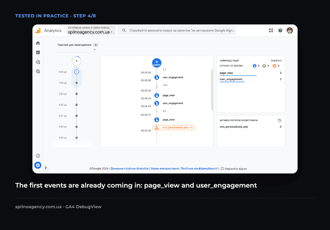The height and width of the screenshot is (230, 330).
Task: Click the 09:55:36 timestamp label
Action: 146,131
